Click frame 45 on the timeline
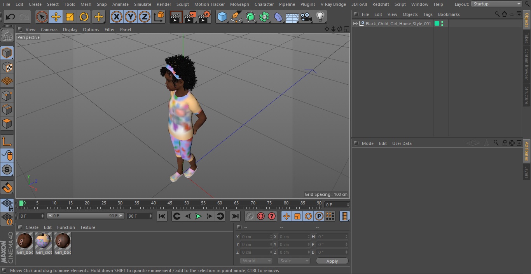 170,203
